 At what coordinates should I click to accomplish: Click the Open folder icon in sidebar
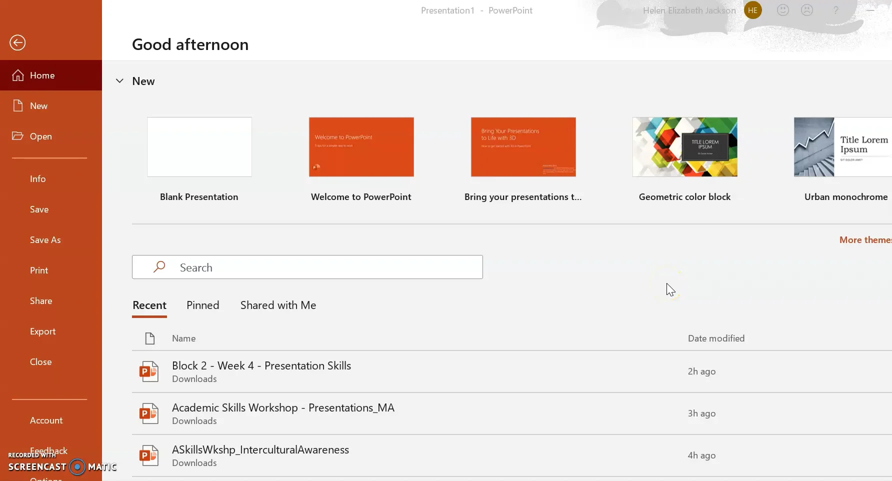(18, 136)
